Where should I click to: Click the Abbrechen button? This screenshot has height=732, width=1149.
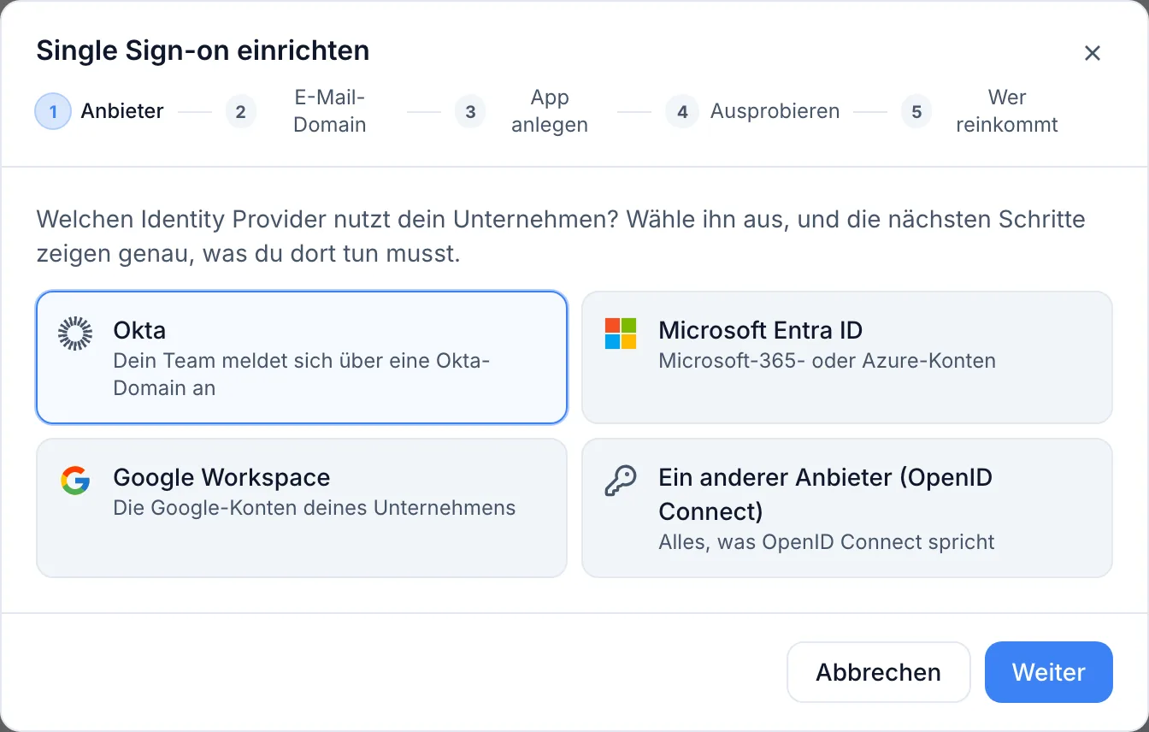(879, 672)
